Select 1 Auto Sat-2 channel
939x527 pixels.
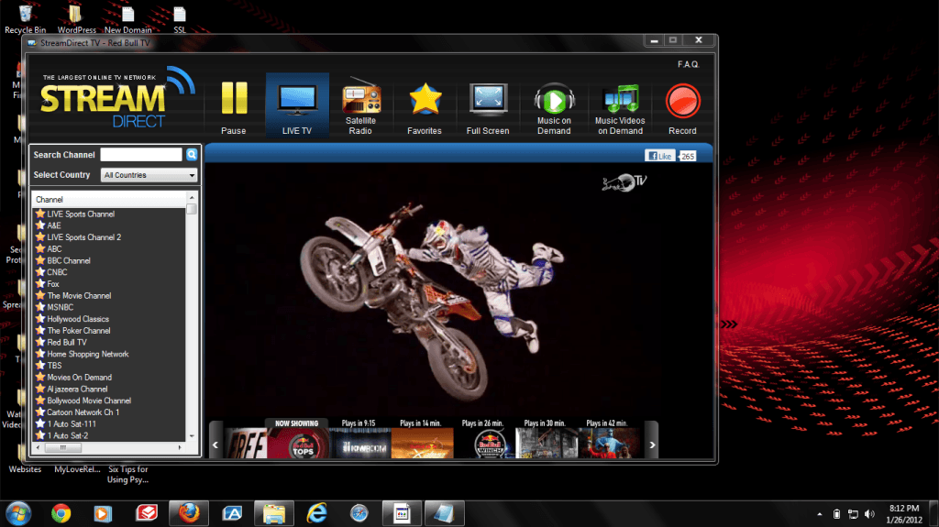[68, 436]
